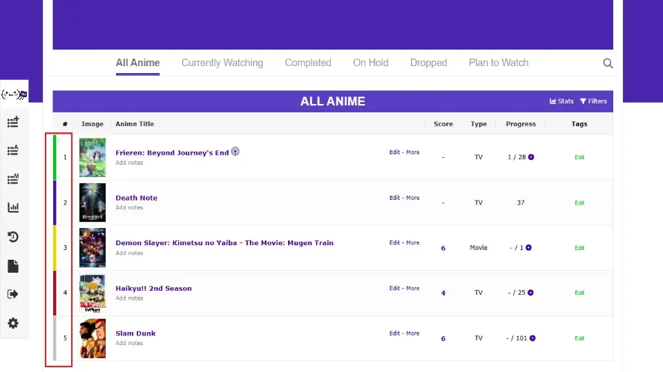The image size is (663, 372).
Task: Switch to Dropped tab
Action: (x=428, y=63)
